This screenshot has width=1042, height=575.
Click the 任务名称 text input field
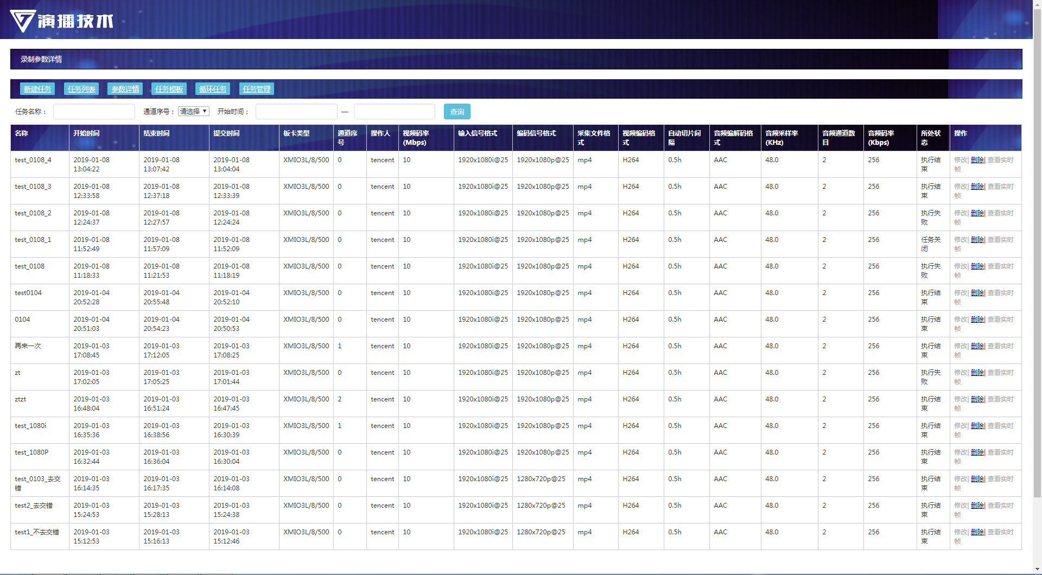[x=94, y=112]
